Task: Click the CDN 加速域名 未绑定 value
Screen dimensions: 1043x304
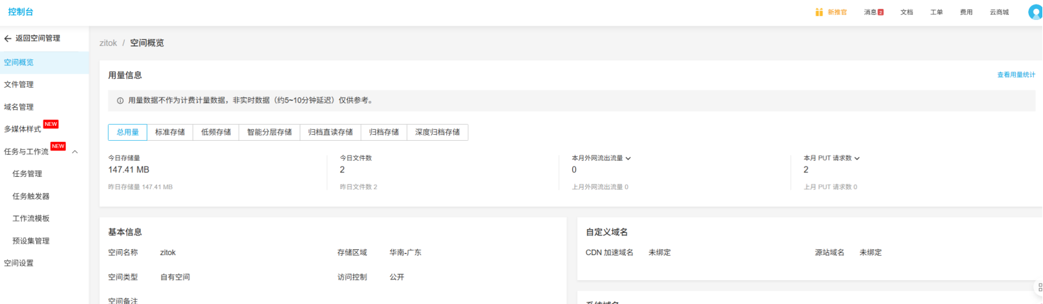Action: (660, 253)
